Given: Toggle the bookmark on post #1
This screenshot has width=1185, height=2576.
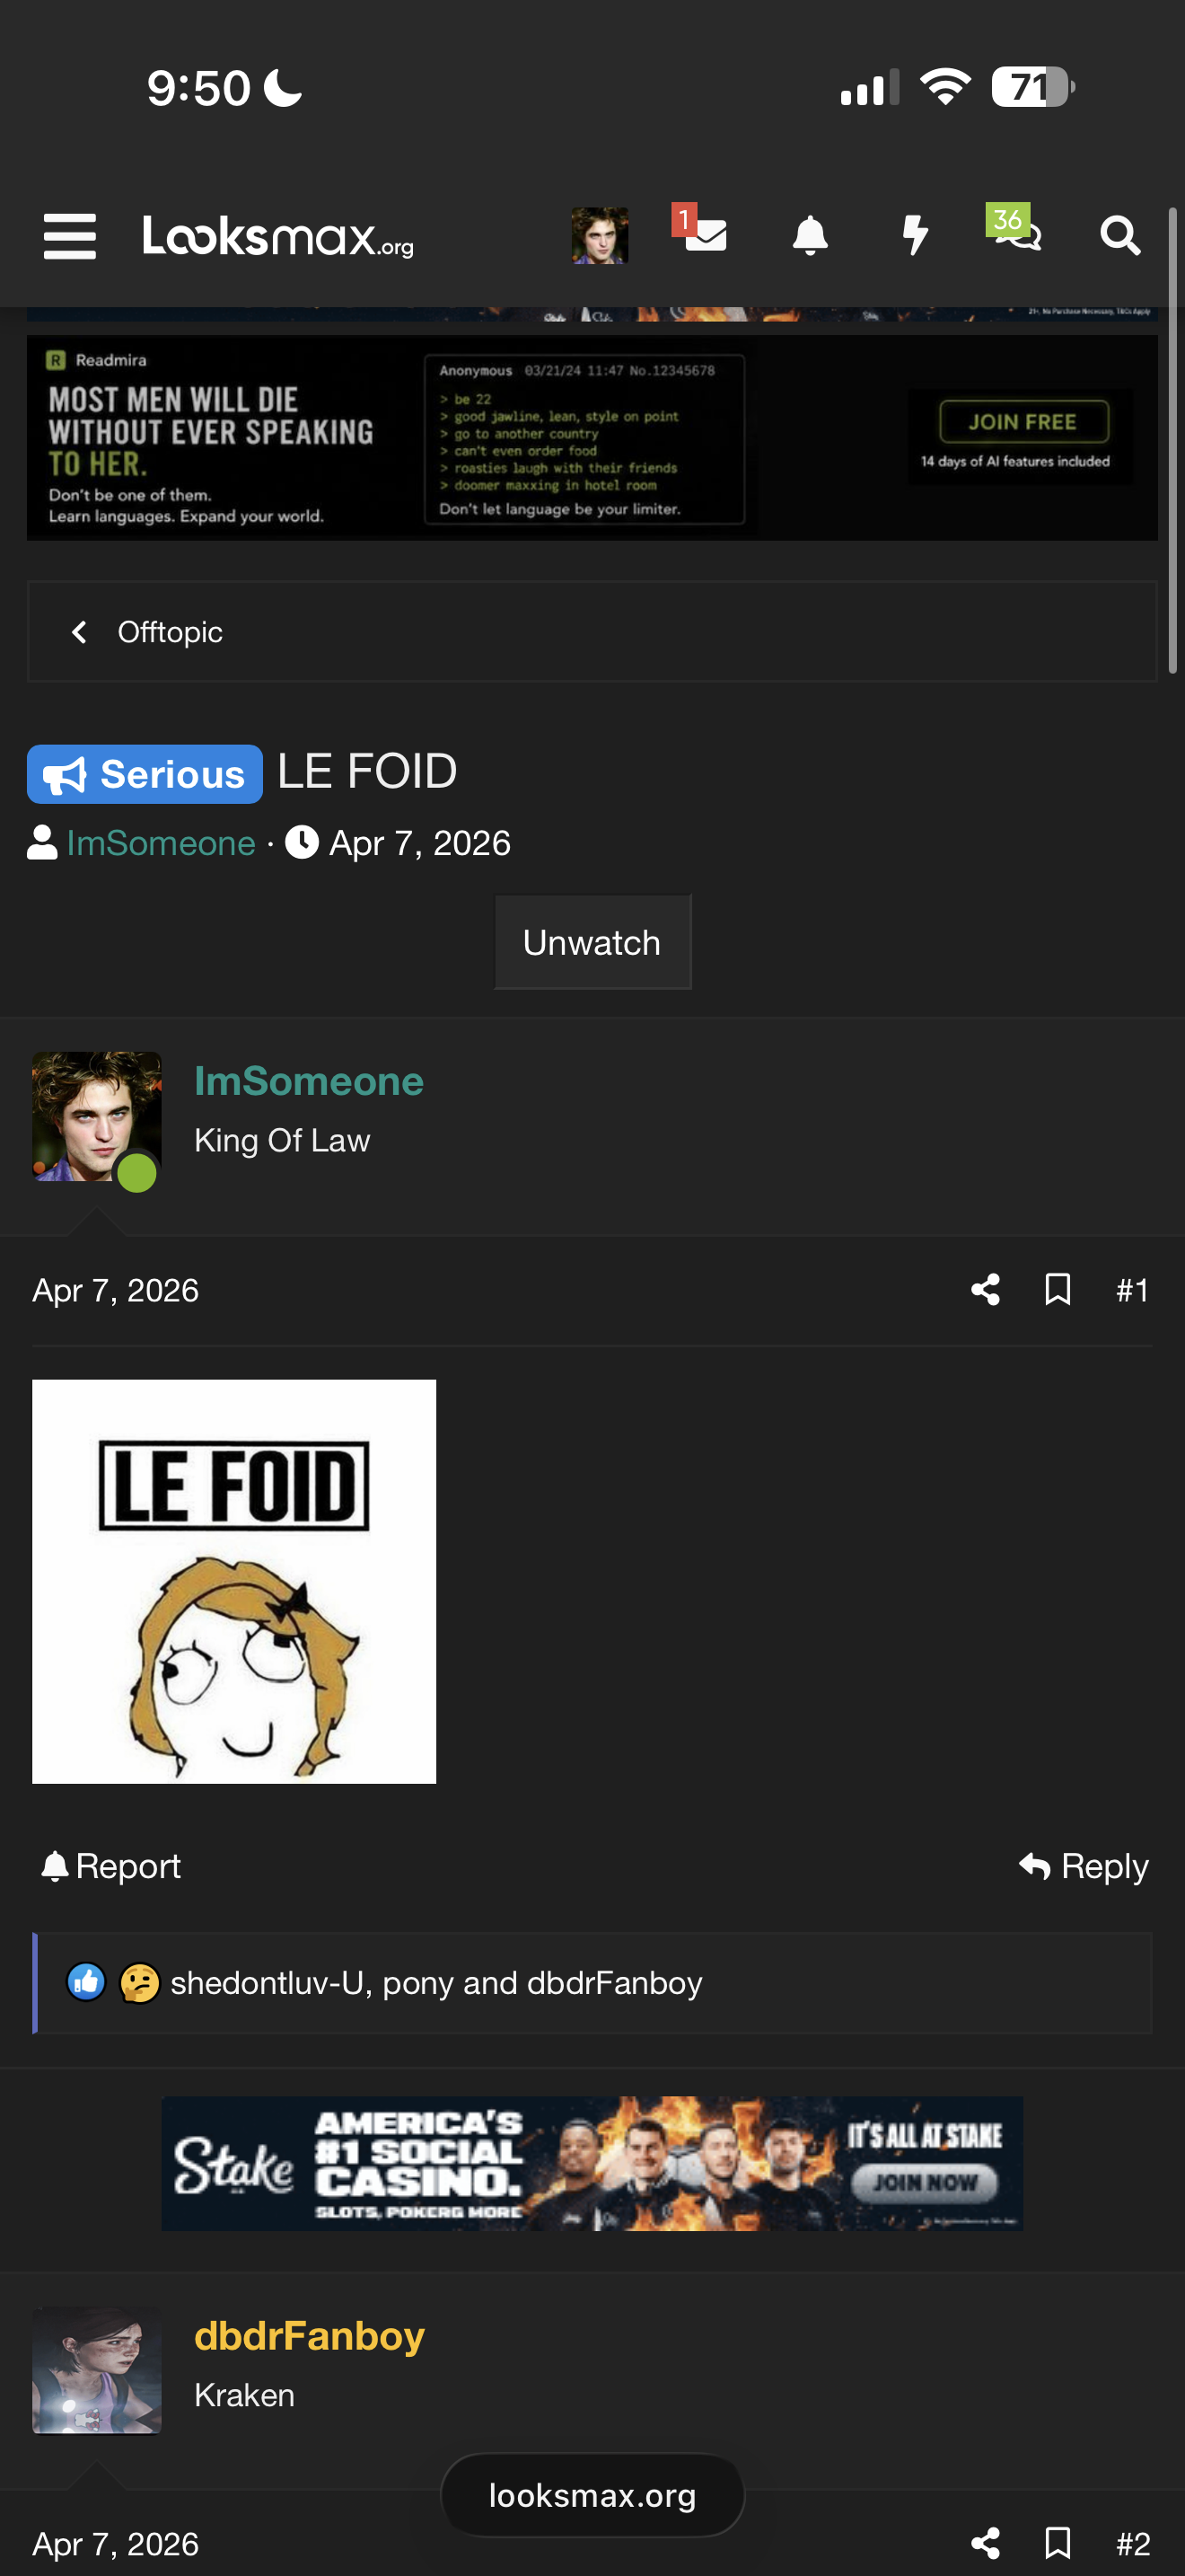Looking at the screenshot, I should point(1058,1290).
